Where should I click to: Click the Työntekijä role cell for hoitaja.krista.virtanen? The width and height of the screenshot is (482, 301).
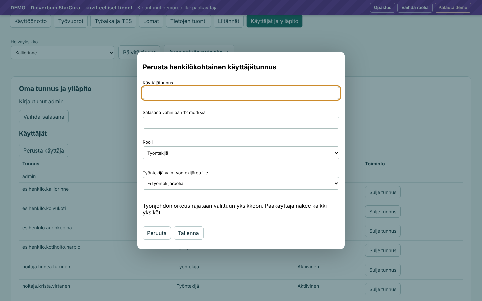tap(188, 286)
